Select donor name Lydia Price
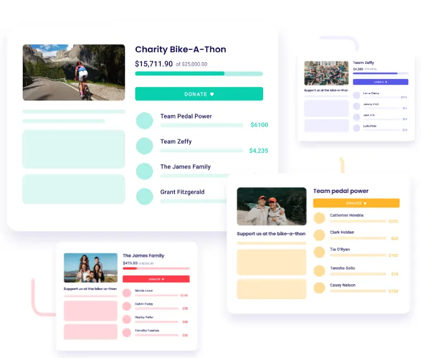432x358 pixels. [370, 126]
